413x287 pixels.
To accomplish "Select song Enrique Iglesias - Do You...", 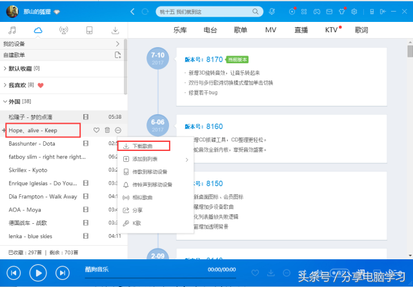I will [x=43, y=183].
